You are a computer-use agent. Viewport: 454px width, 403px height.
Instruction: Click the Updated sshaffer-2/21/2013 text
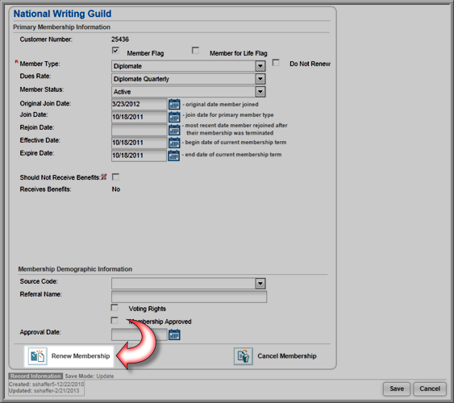[x=44, y=391]
